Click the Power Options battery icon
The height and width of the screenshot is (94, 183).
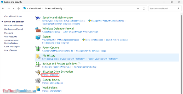(38, 49)
